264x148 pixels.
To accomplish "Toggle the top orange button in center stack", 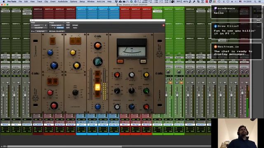I will (x=97, y=74).
